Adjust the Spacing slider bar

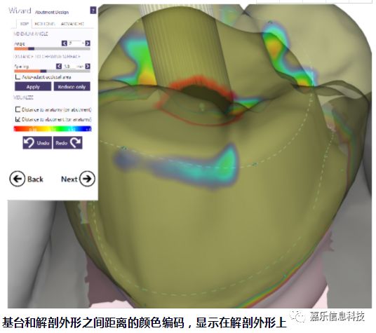(x=53, y=71)
